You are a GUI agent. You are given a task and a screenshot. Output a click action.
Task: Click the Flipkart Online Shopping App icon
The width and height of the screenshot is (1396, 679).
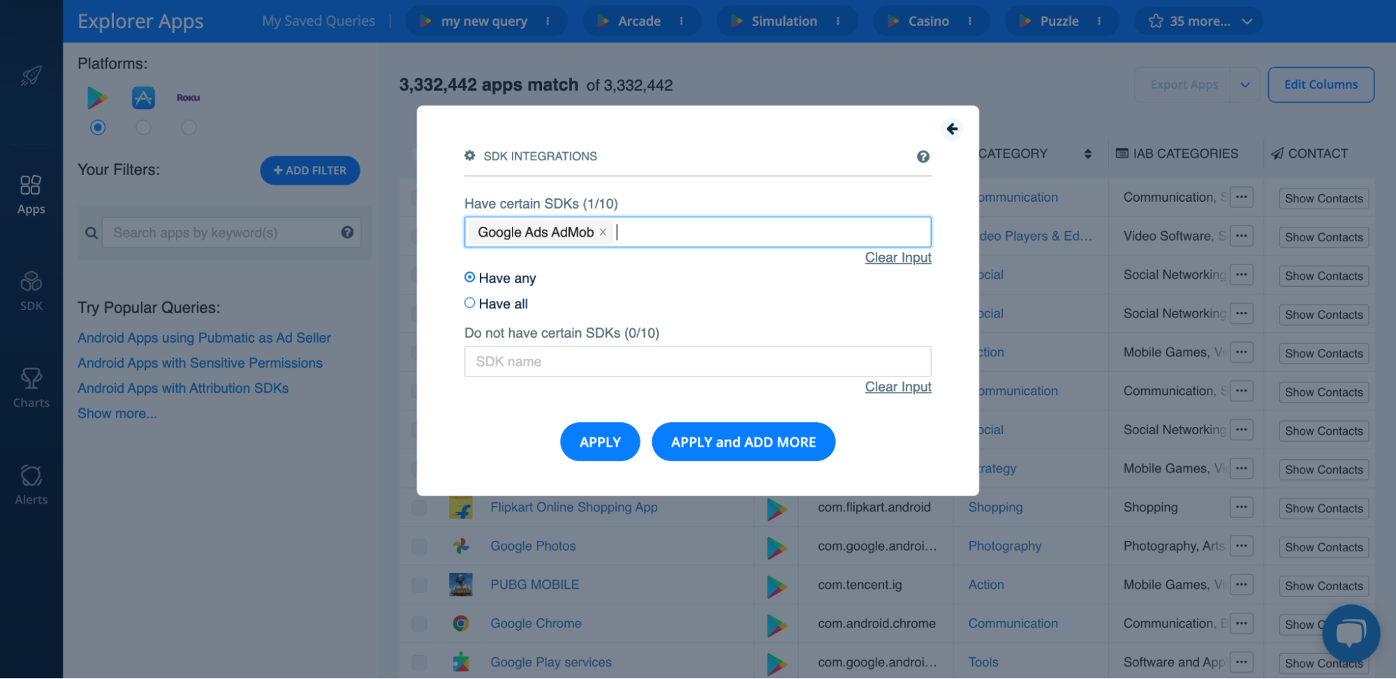click(x=461, y=507)
